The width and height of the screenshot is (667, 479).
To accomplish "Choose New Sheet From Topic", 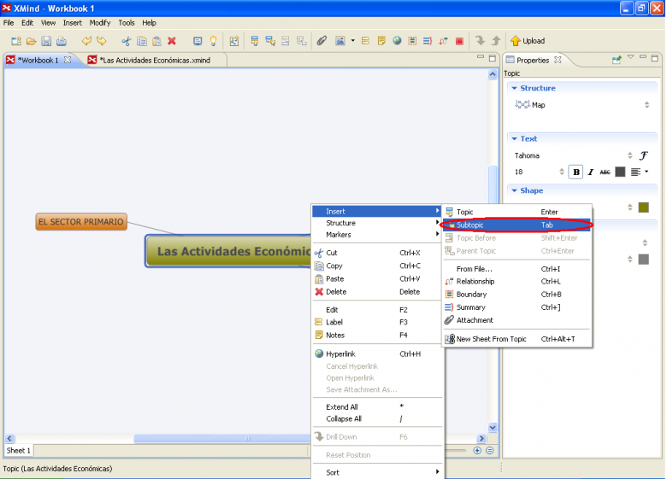I will point(516,339).
